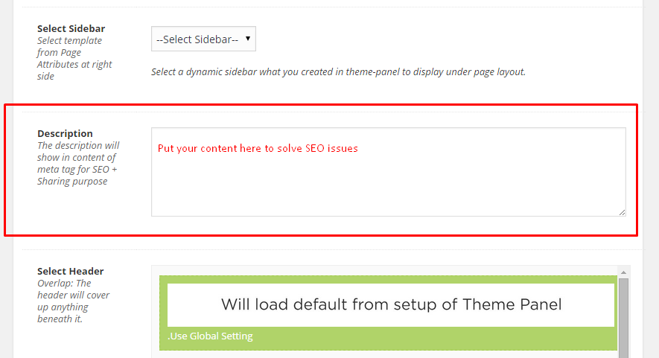Click the 'Overlap: The header will cover' hint
The height and width of the screenshot is (358, 659).
[73, 301]
